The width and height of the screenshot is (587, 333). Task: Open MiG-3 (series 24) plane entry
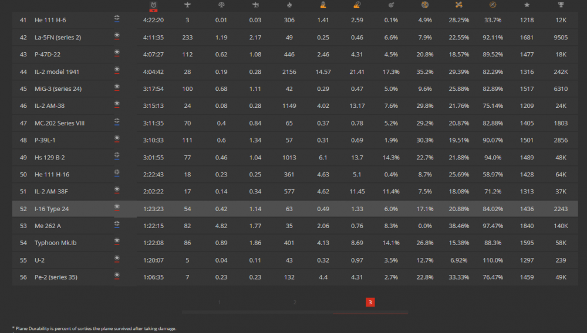[58, 89]
